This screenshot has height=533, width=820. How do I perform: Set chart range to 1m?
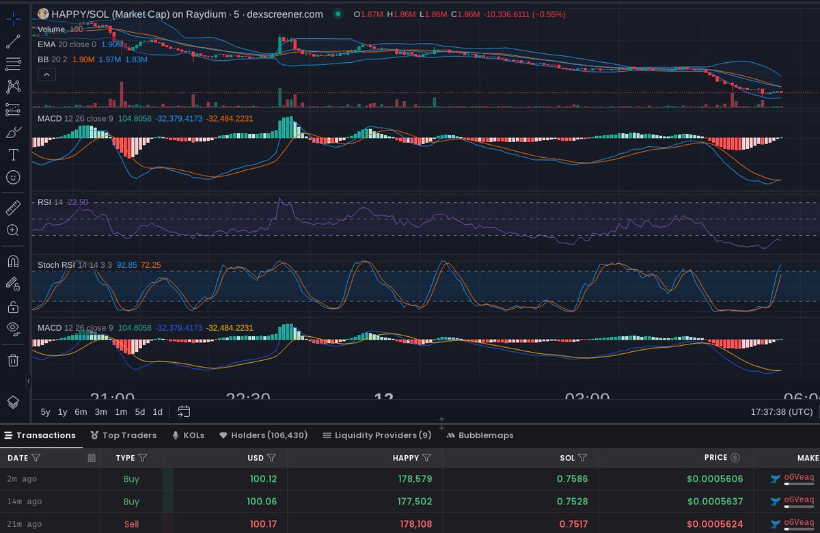121,411
